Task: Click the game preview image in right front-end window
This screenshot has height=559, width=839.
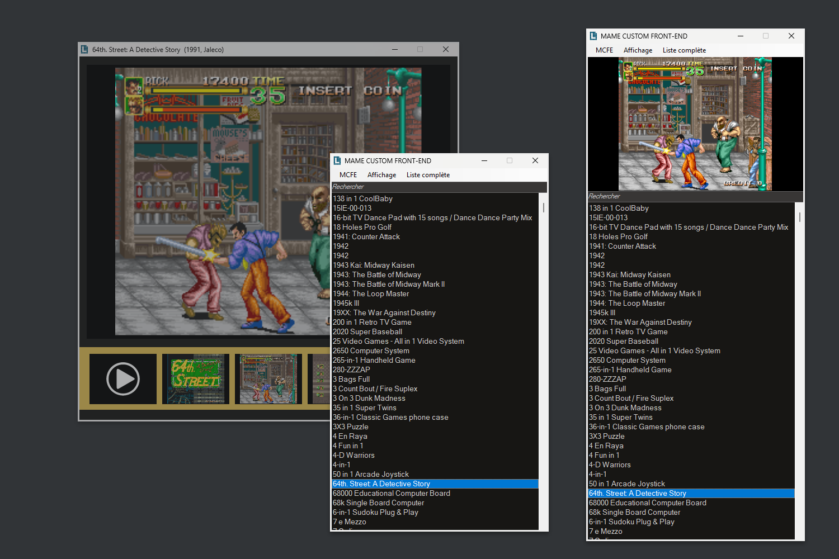Action: click(x=695, y=124)
